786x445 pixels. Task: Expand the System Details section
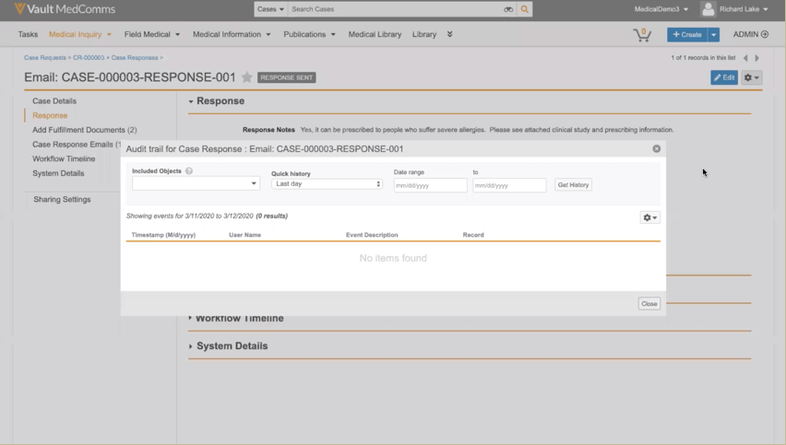coord(232,346)
